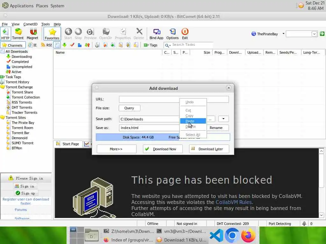The image size is (326, 244).
Task: Open the file manager folder in taskbar
Action: [91, 236]
